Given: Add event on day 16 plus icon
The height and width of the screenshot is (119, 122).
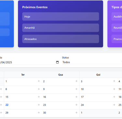Looking at the screenshot, I should click(x=76, y=97).
